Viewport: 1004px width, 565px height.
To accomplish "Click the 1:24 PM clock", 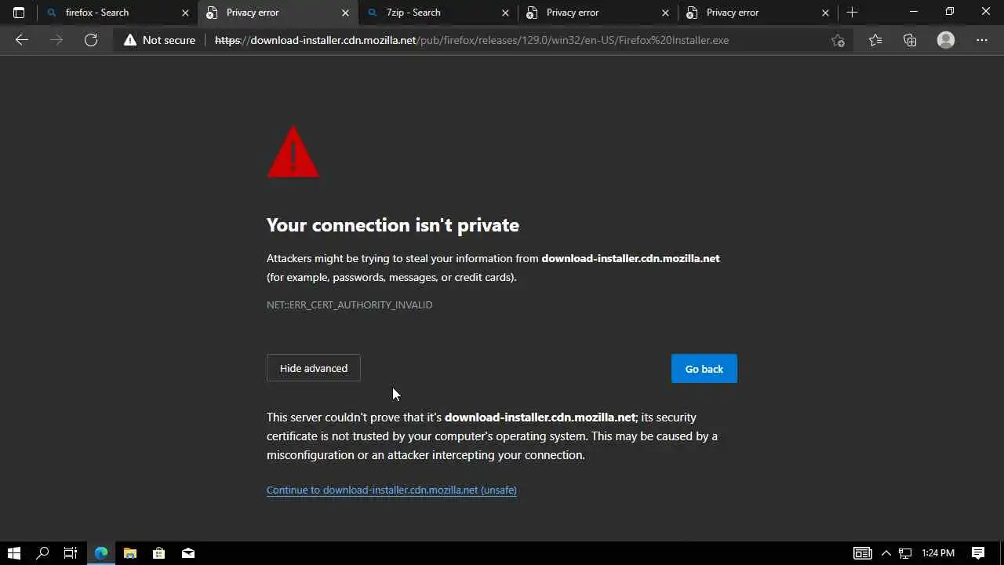I will [938, 553].
